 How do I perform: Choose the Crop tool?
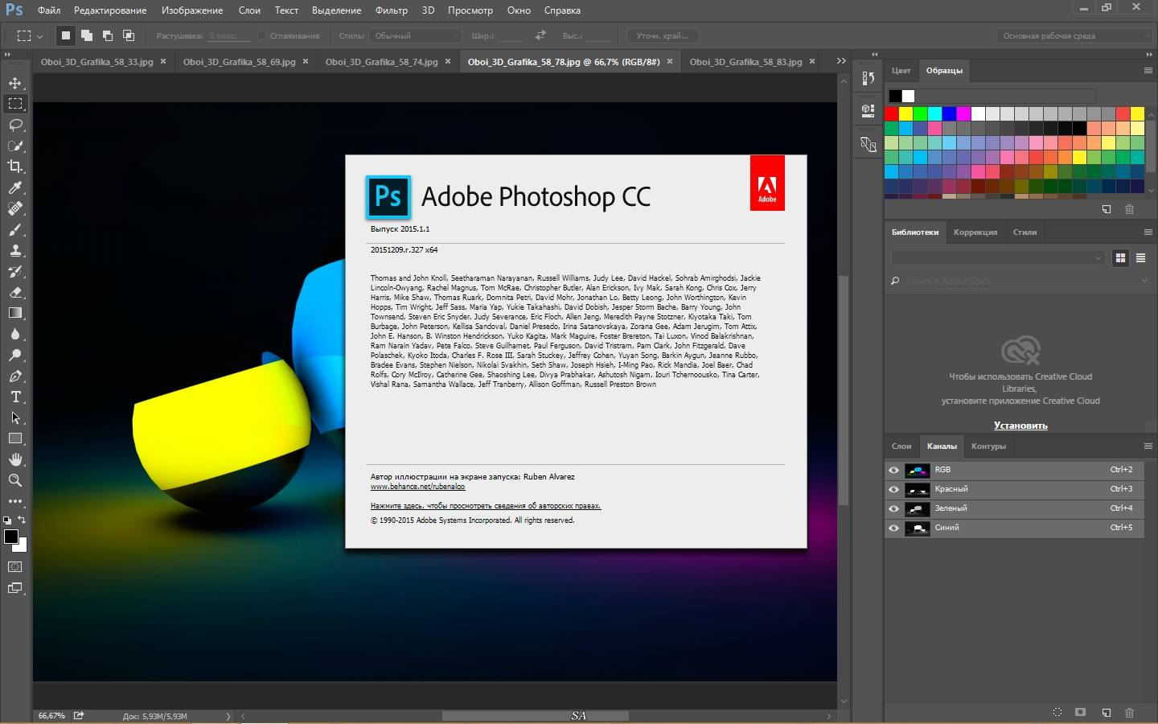(x=15, y=167)
